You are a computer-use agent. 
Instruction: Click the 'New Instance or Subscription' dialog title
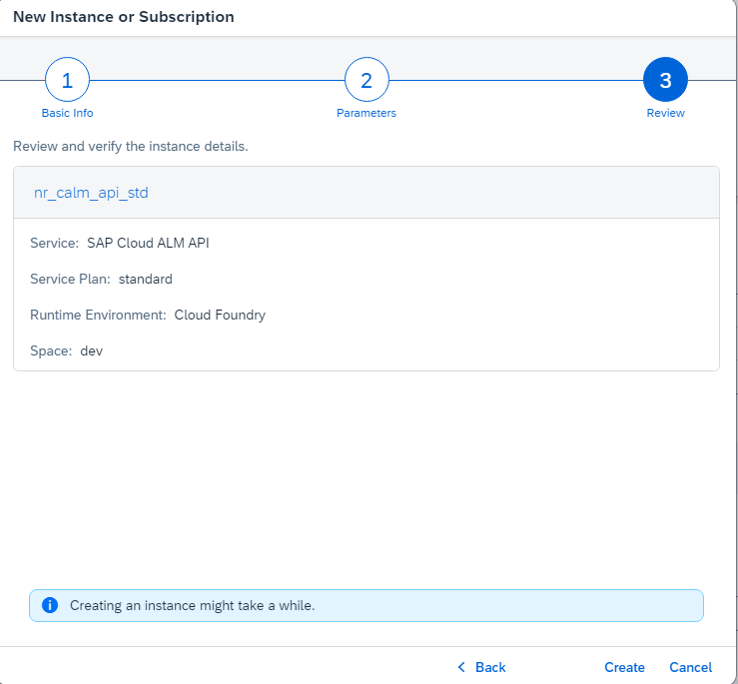(x=123, y=17)
